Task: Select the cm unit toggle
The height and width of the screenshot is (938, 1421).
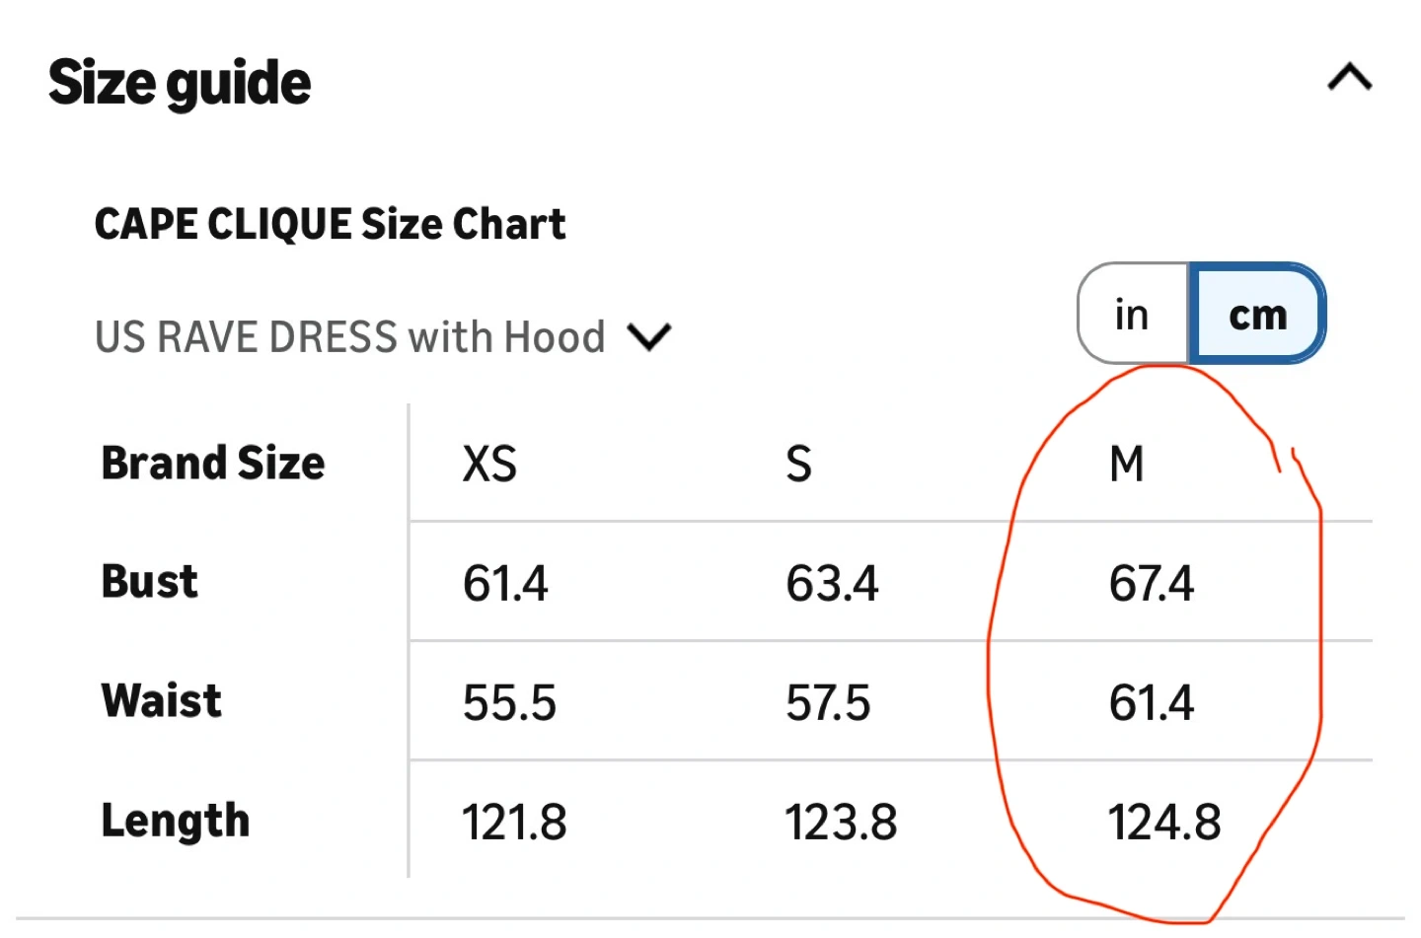Action: click(x=1257, y=315)
